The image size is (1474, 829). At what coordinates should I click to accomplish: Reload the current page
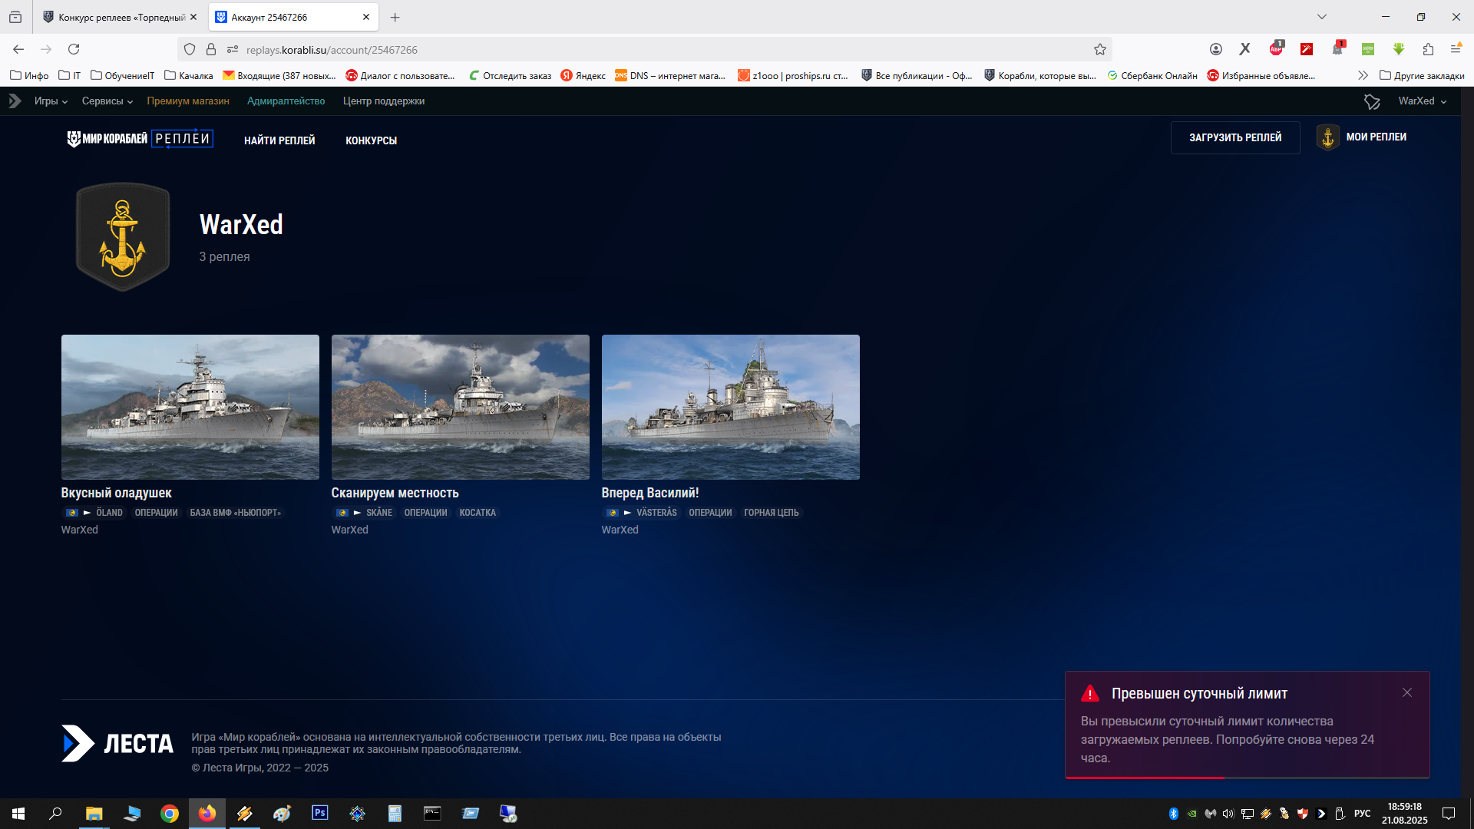[x=74, y=49]
